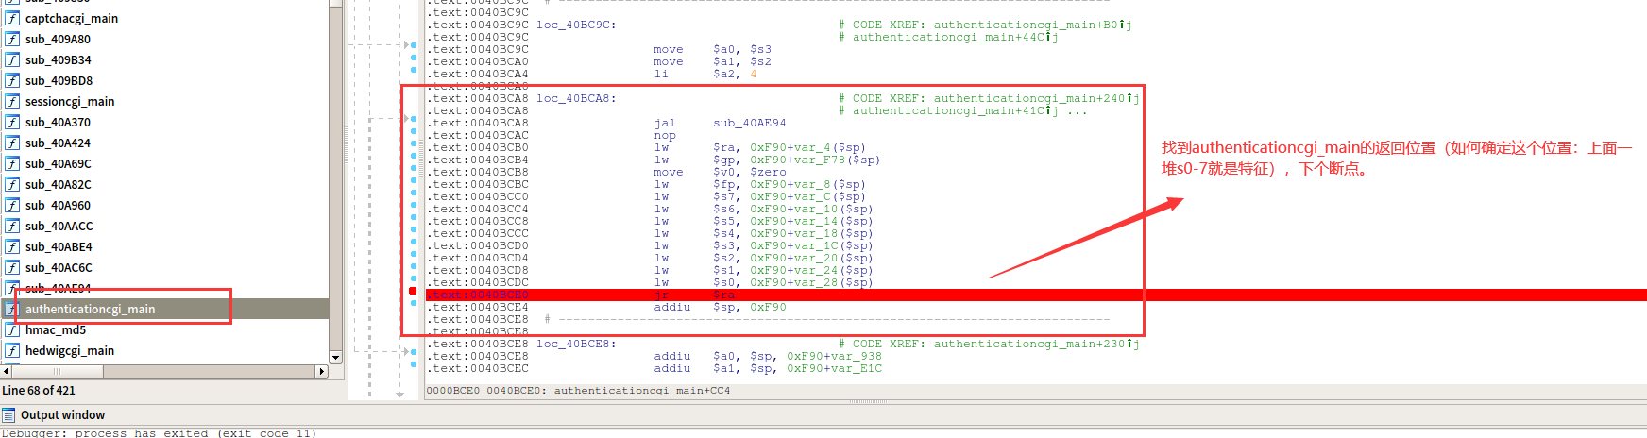Click debugger 'process has exited' output line

pos(159,433)
